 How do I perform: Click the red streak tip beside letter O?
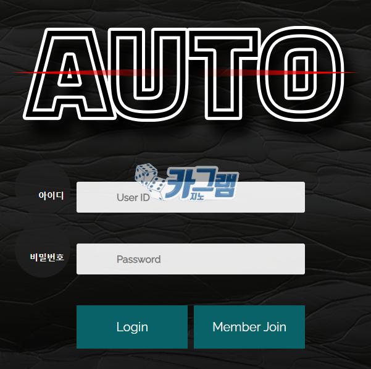pos(350,73)
